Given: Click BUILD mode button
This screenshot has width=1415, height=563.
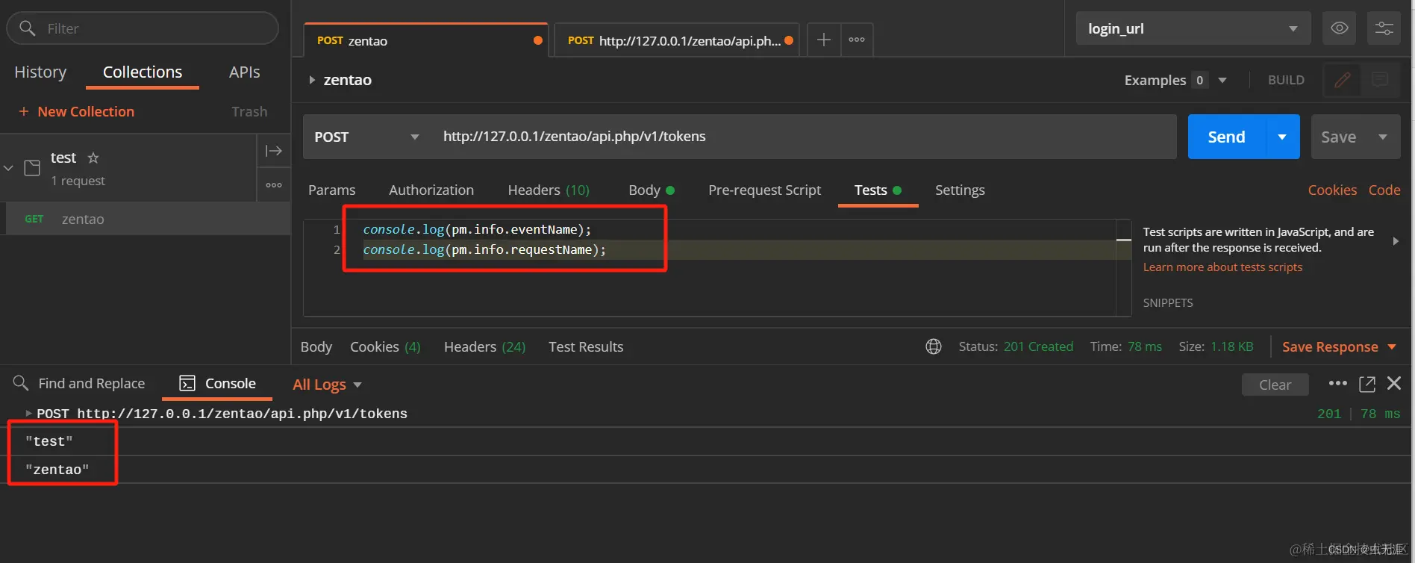Looking at the screenshot, I should [x=1286, y=80].
